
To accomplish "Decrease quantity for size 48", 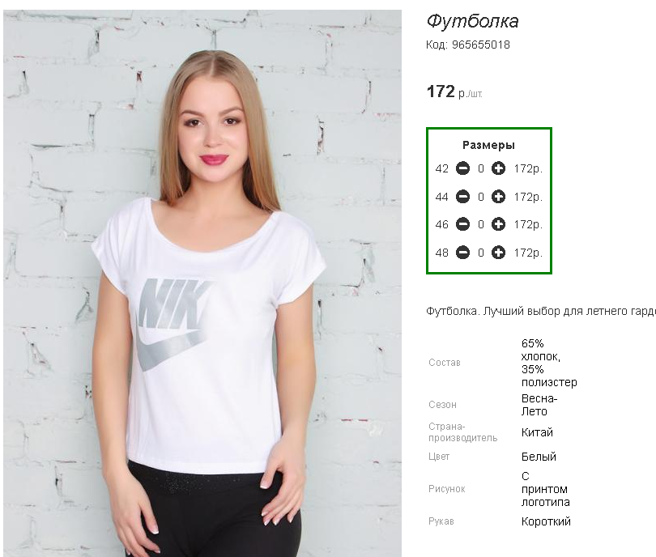I will 462,253.
